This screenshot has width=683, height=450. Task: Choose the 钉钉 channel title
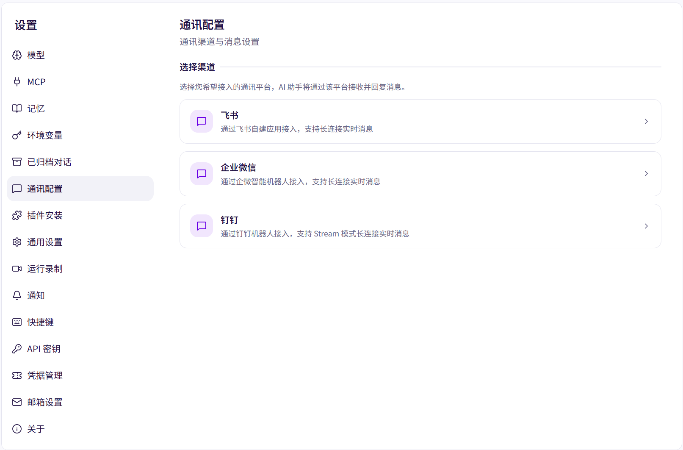[230, 220]
